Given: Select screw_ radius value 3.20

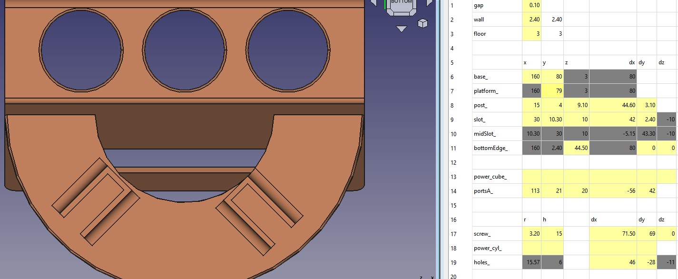Looking at the screenshot, I should tap(531, 234).
